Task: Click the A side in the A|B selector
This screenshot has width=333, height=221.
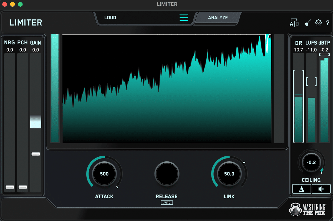Action: (292, 23)
